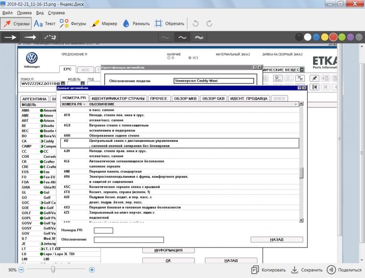Click the redo arrow icon

coord(209,24)
